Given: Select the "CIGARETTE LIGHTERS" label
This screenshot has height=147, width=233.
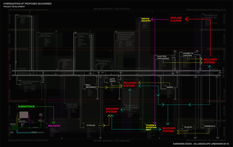Looking at the screenshot, I should click(x=188, y=54).
